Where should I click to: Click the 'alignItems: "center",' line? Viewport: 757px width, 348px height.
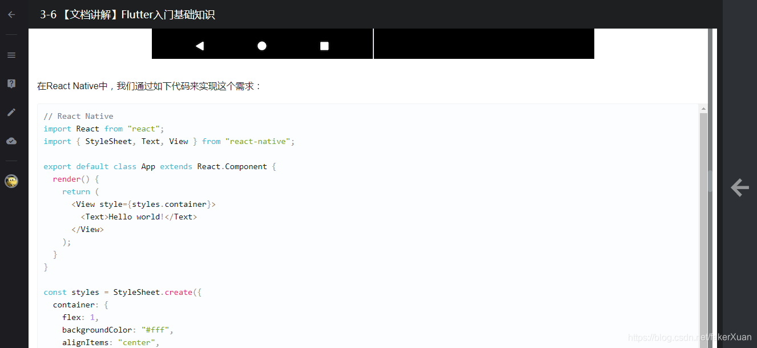click(x=111, y=342)
